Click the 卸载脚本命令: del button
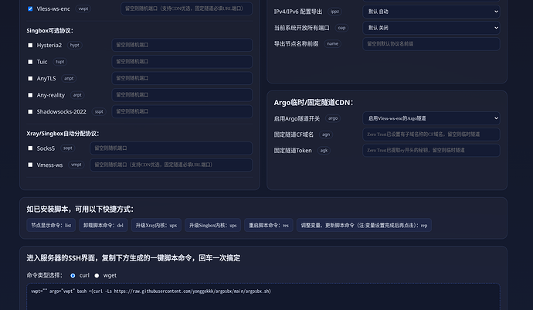The height and width of the screenshot is (310, 533). [104, 225]
